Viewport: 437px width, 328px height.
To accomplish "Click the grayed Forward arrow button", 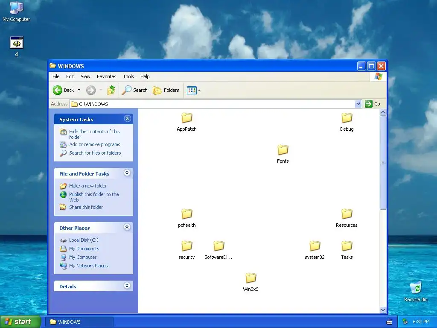I will [x=91, y=90].
